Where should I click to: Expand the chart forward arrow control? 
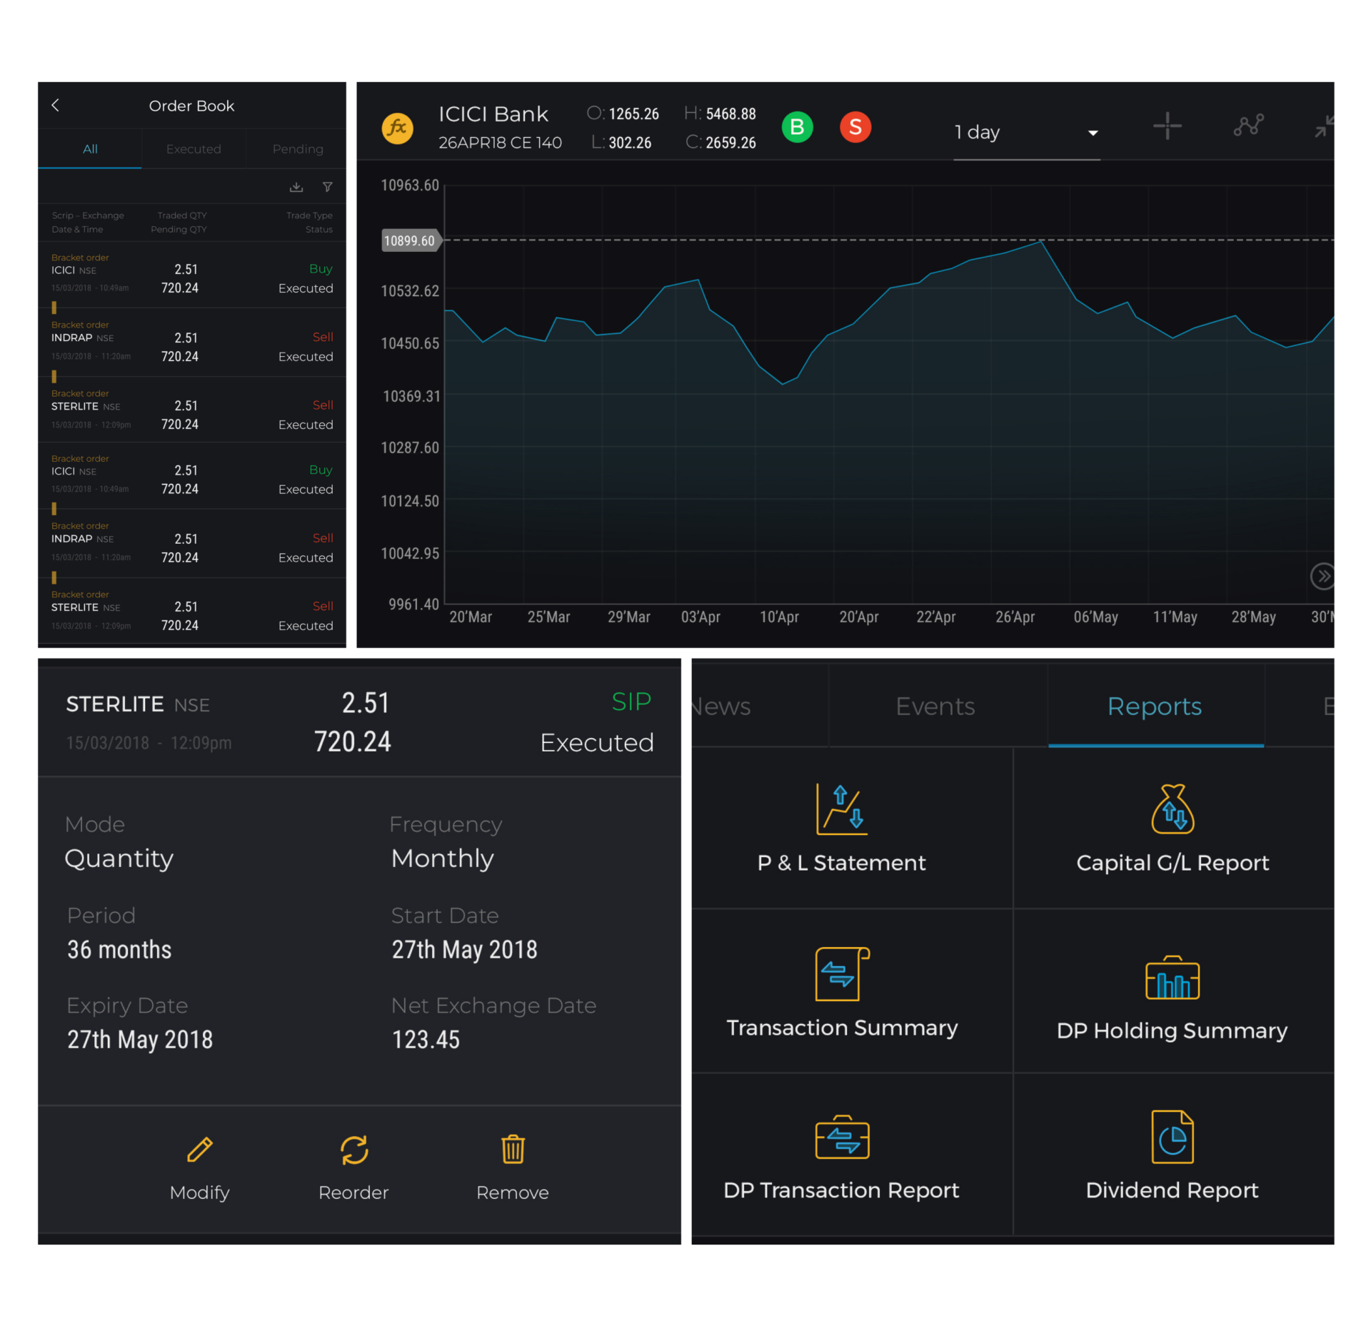(1323, 577)
